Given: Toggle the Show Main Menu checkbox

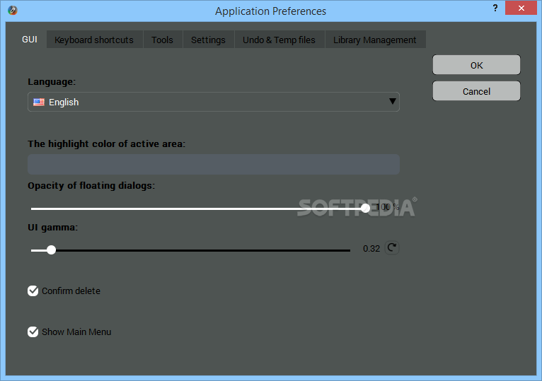Looking at the screenshot, I should (x=33, y=332).
